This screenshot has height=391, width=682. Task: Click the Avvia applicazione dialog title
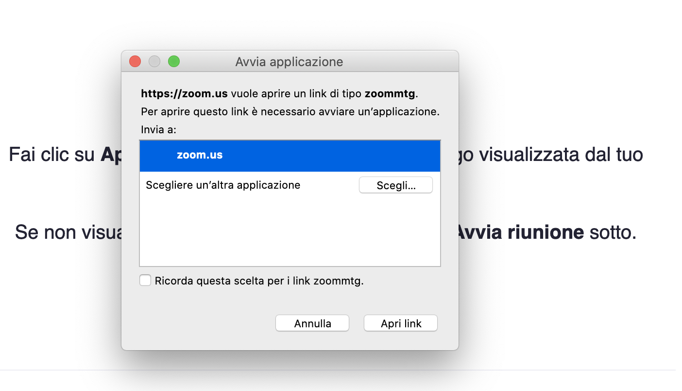click(290, 62)
